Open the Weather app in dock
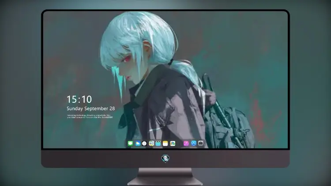331x186 pixels. (x=137, y=144)
